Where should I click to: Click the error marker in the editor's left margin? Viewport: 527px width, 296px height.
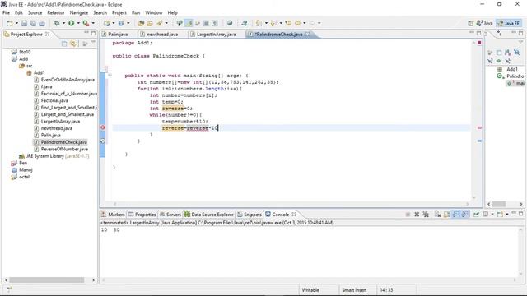coord(103,127)
